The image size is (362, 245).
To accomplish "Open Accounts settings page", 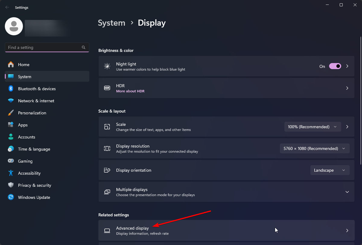I will pos(47,137).
